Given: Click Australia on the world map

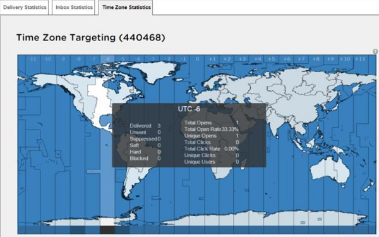Looking at the screenshot, I should tap(329, 169).
